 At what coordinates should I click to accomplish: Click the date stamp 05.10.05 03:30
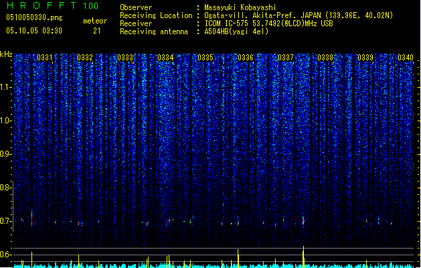pos(34,31)
